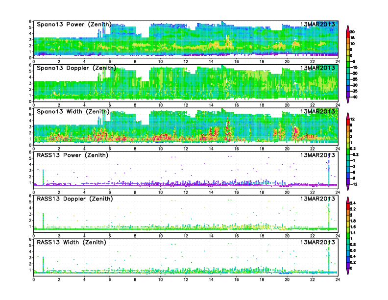Click height 6 tick of Spano13 Power panel
The height and width of the screenshot is (300, 388).
(x=30, y=22)
